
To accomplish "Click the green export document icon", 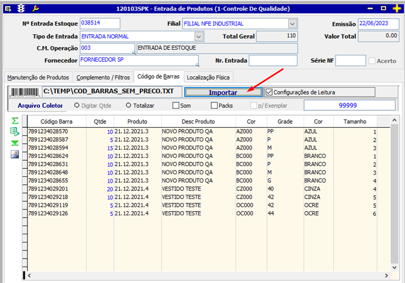I will (x=15, y=131).
